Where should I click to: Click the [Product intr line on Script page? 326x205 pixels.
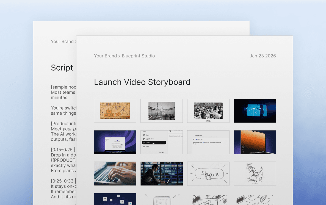click(x=63, y=124)
